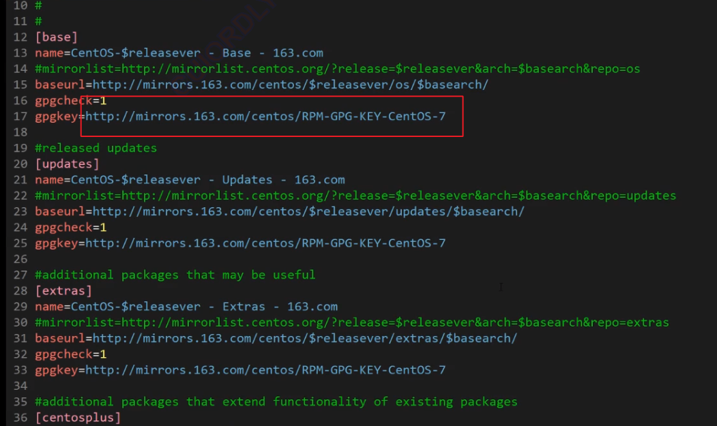This screenshot has width=717, height=426.
Task: Click the comment about extending functionality of existing packages
Action: pos(276,401)
